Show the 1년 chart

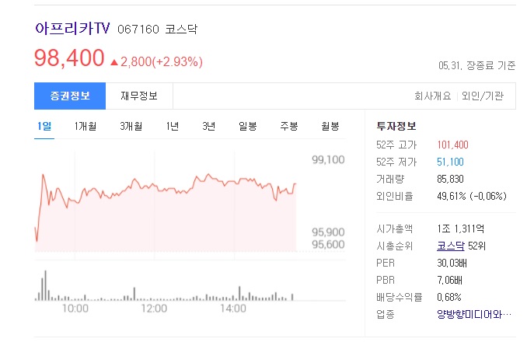point(173,127)
